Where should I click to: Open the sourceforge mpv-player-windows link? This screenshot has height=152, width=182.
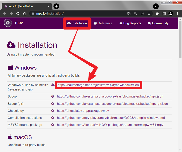(x=98, y=85)
